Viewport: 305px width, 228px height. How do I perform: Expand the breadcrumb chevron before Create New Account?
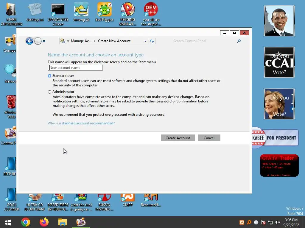pyautogui.click(x=94, y=41)
